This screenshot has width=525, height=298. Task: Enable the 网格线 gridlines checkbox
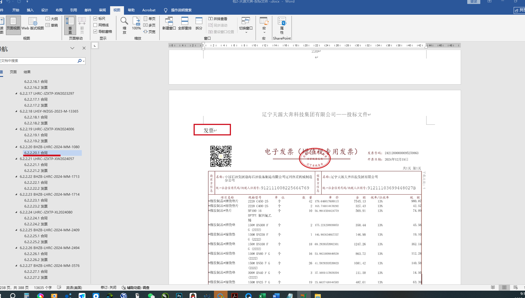[95, 25]
